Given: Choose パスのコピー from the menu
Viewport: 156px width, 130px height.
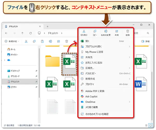Looking at the screenshot, I should (106, 73).
